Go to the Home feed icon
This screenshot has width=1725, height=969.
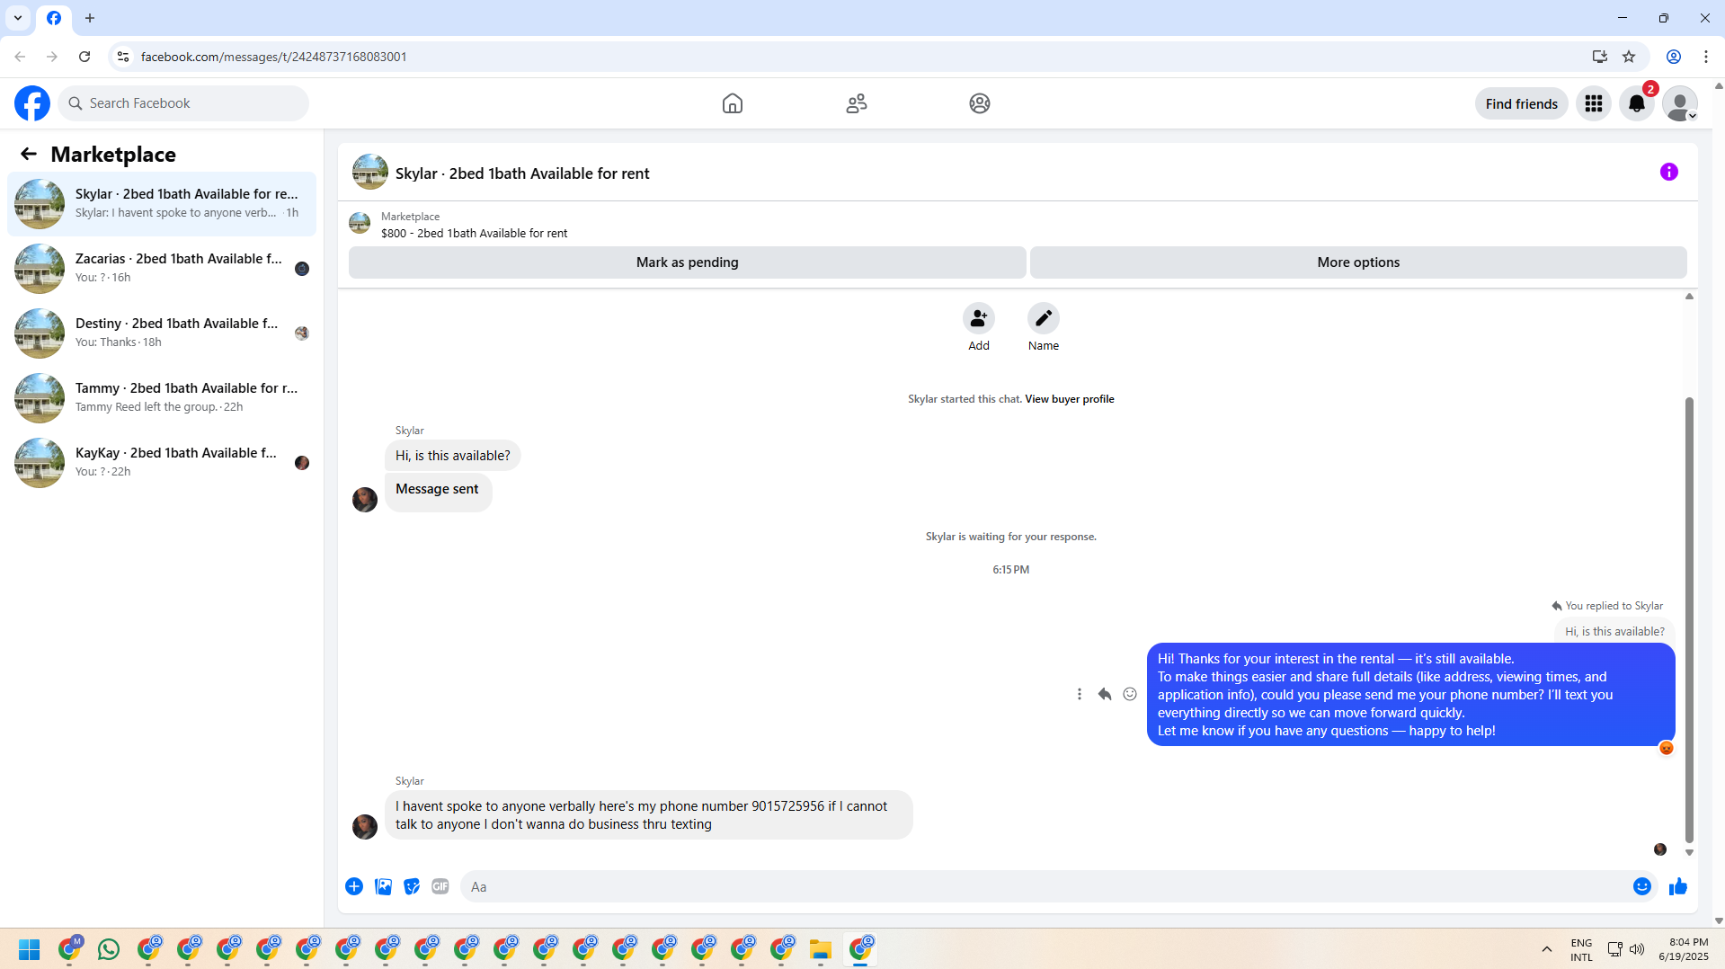click(x=733, y=103)
